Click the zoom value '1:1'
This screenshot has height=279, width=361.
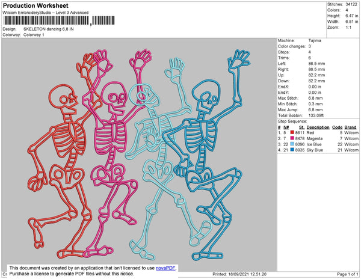coord(348,28)
